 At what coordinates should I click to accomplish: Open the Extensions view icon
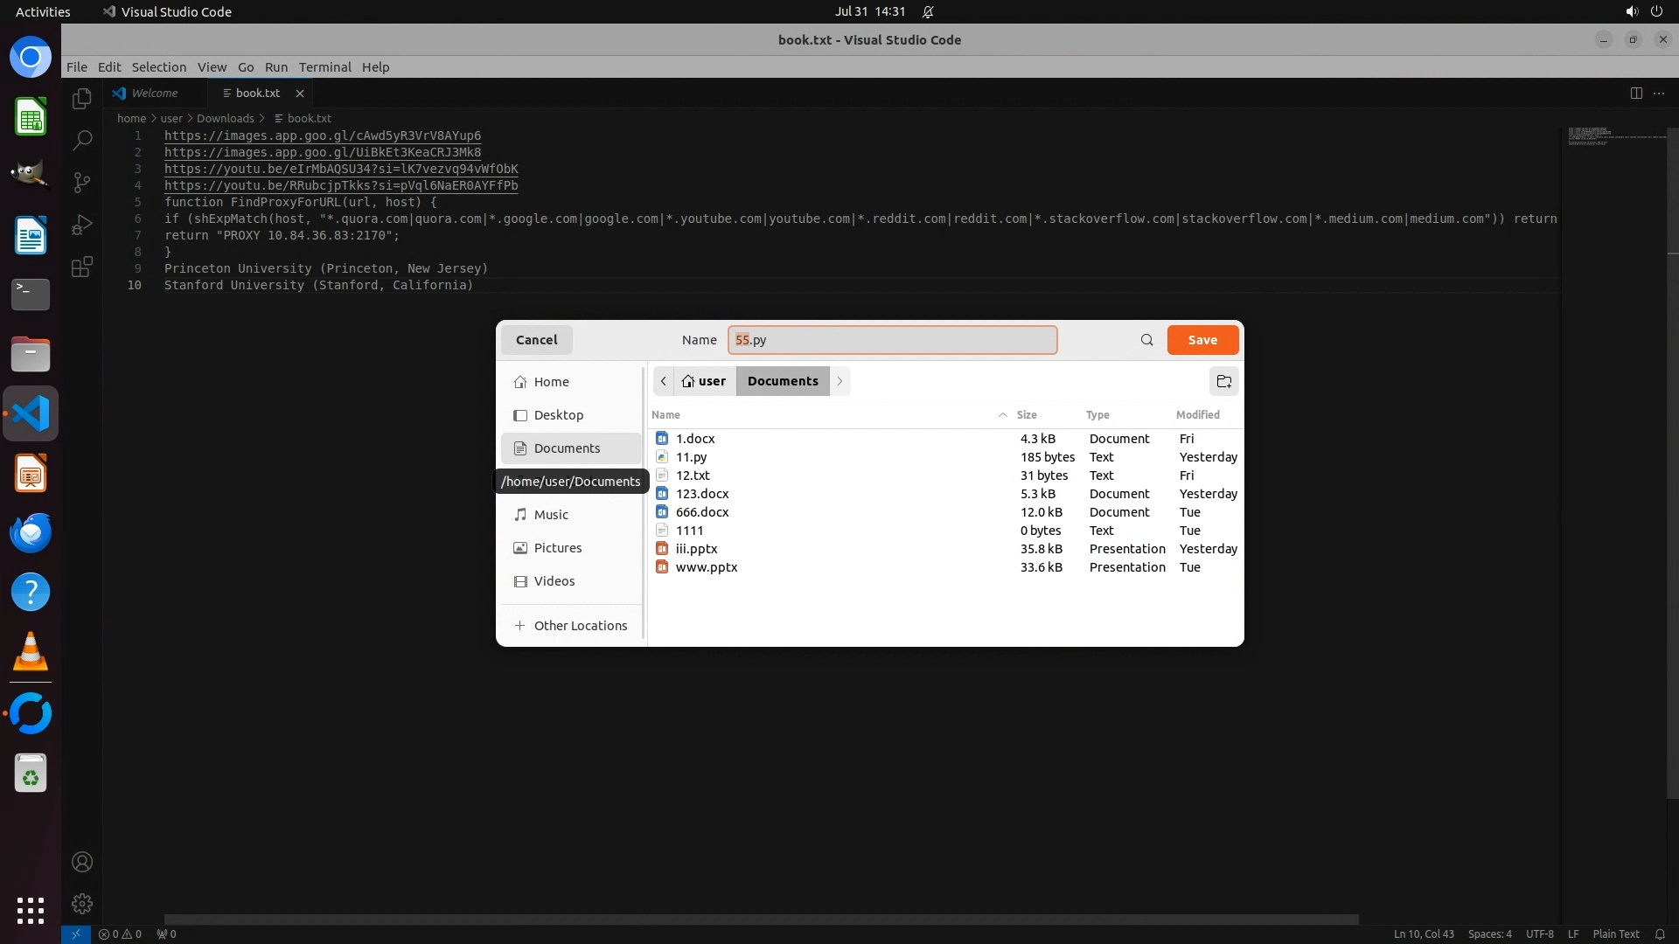tap(82, 267)
